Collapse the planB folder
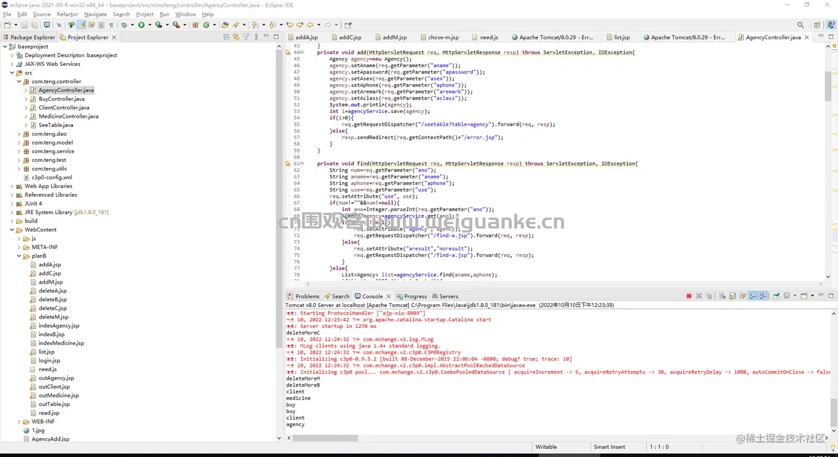The image size is (838, 457). (x=19, y=256)
